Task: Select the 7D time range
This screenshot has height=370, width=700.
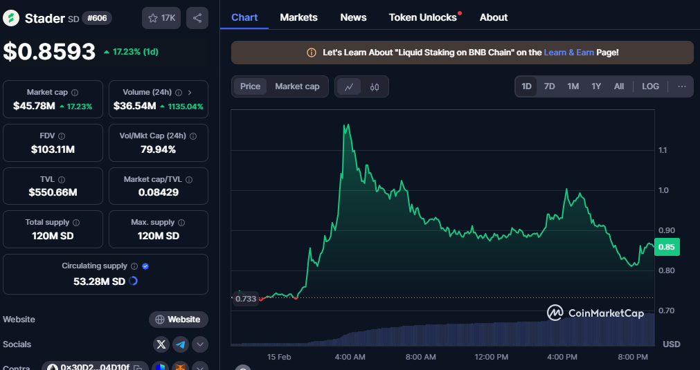Action: click(x=549, y=86)
